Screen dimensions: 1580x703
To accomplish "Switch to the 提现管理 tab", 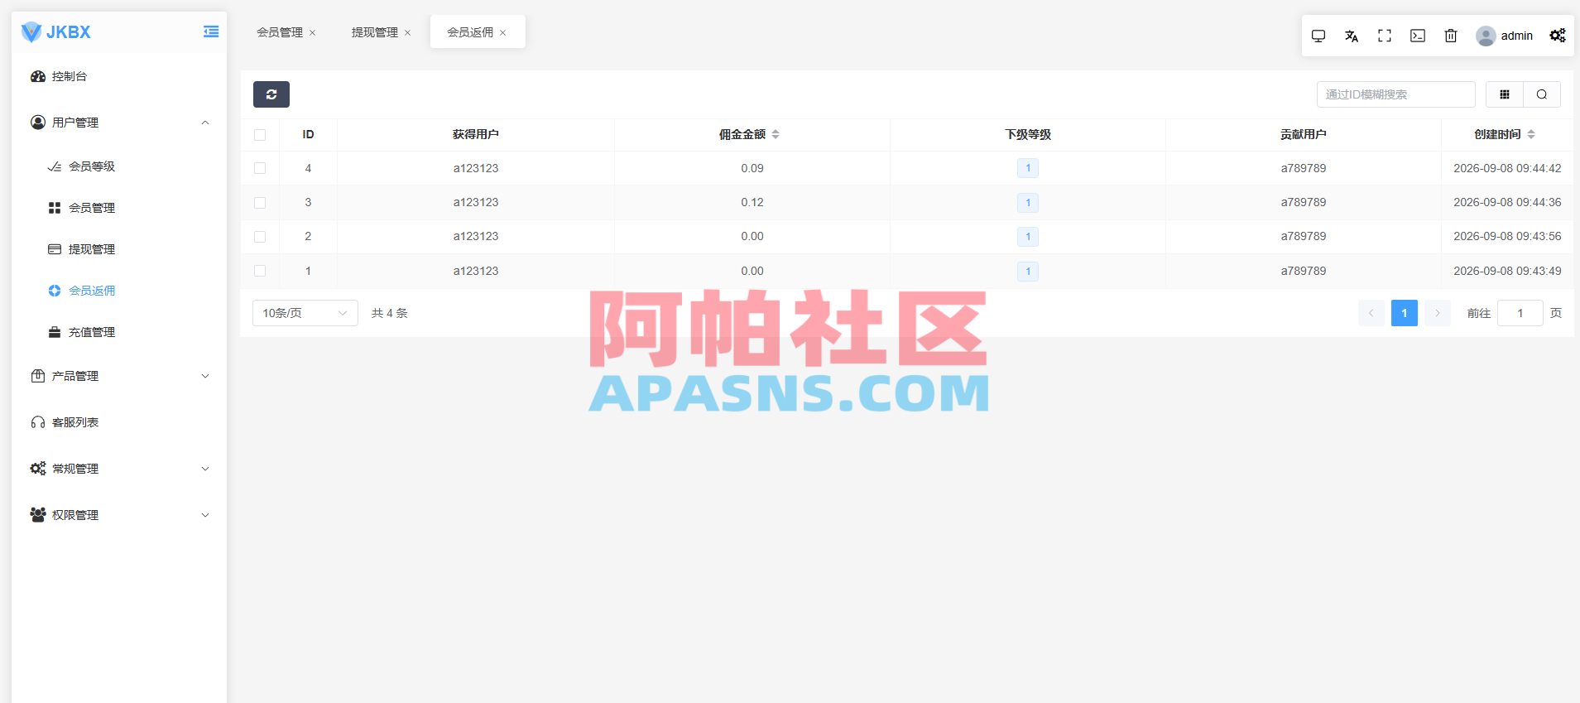I will point(375,32).
